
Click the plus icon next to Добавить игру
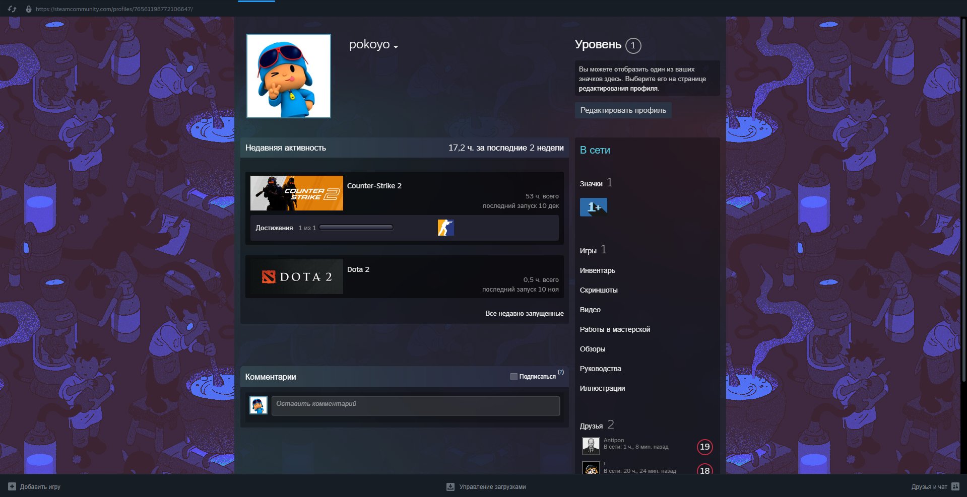[12, 486]
